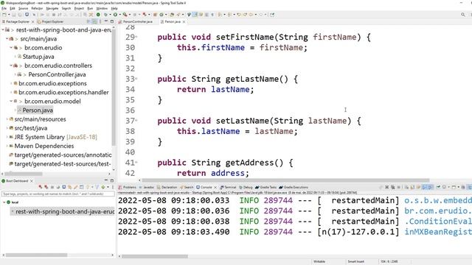Screen dimensions: 472x265
Task: Collapse br.com.erudio.model package
Action: pos(11,102)
